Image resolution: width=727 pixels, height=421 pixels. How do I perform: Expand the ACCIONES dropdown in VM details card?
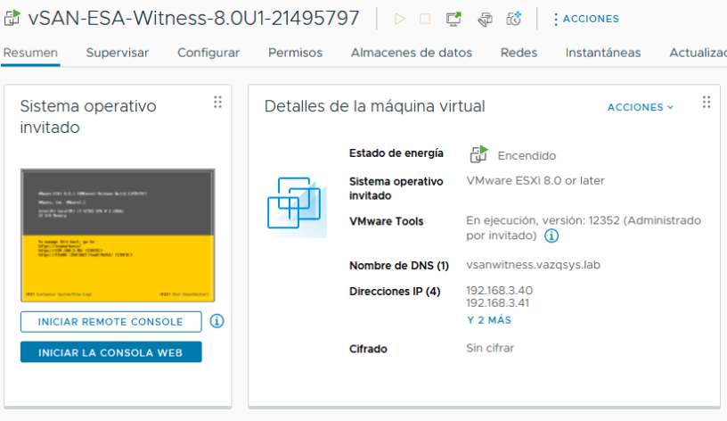pyautogui.click(x=640, y=107)
